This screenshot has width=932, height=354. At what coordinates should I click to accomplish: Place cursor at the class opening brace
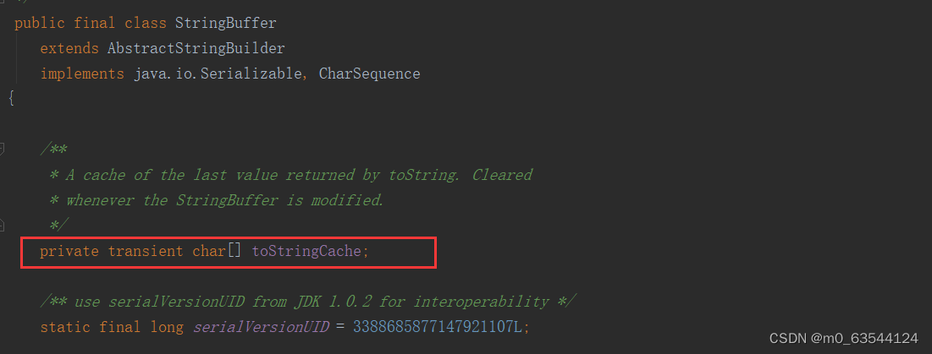[11, 99]
